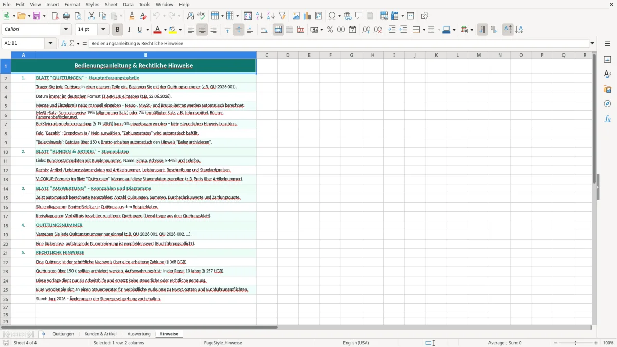Insert a comment
This screenshot has width=617, height=347.
(359, 16)
